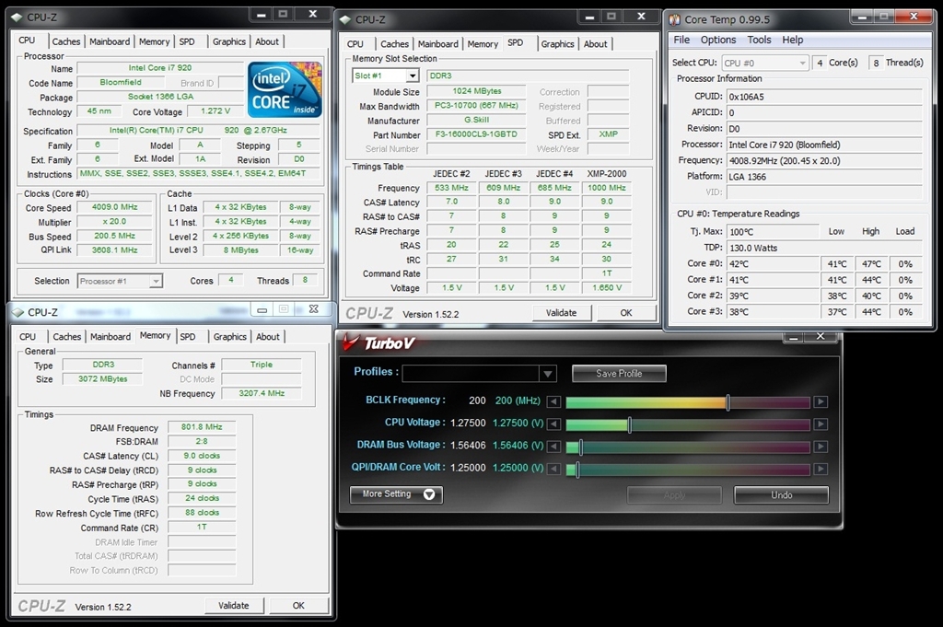Open the Options menu in Core Temp

tap(717, 41)
